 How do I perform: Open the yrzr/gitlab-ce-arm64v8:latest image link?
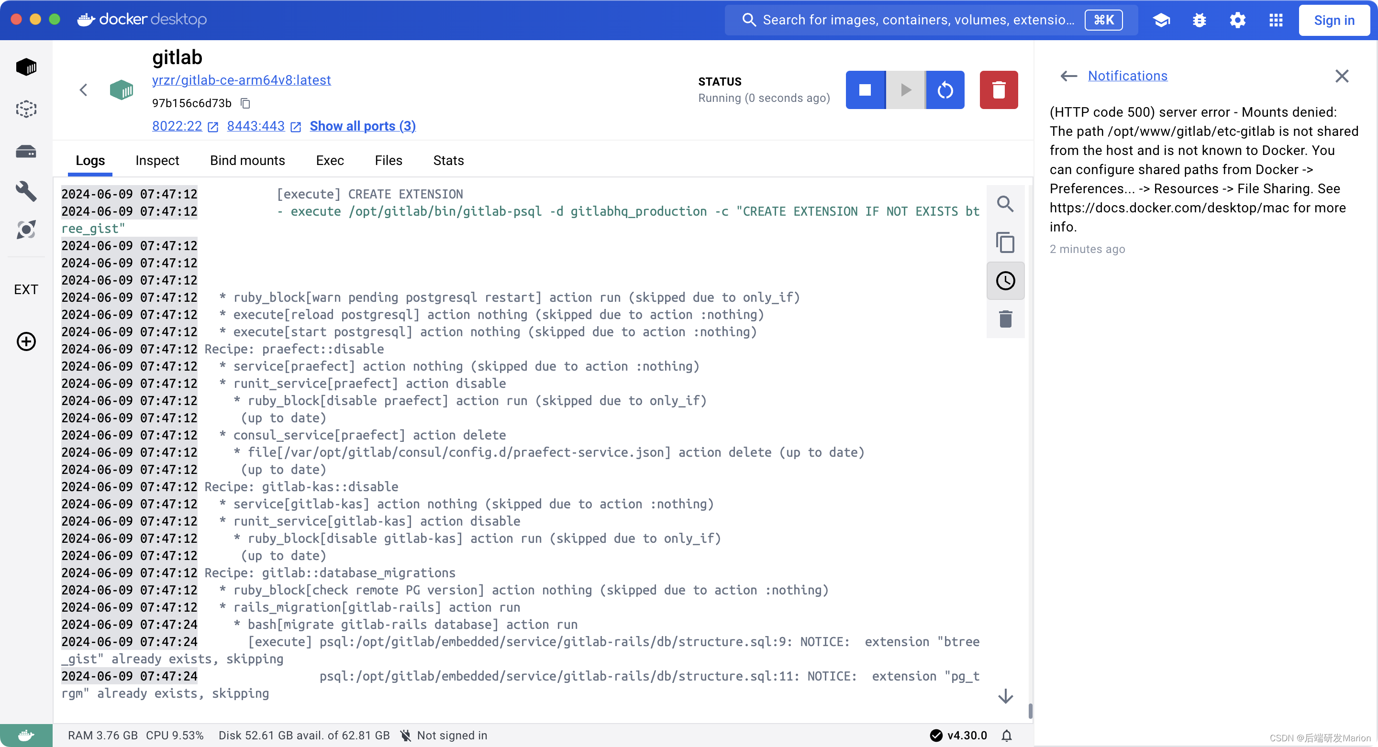tap(242, 80)
